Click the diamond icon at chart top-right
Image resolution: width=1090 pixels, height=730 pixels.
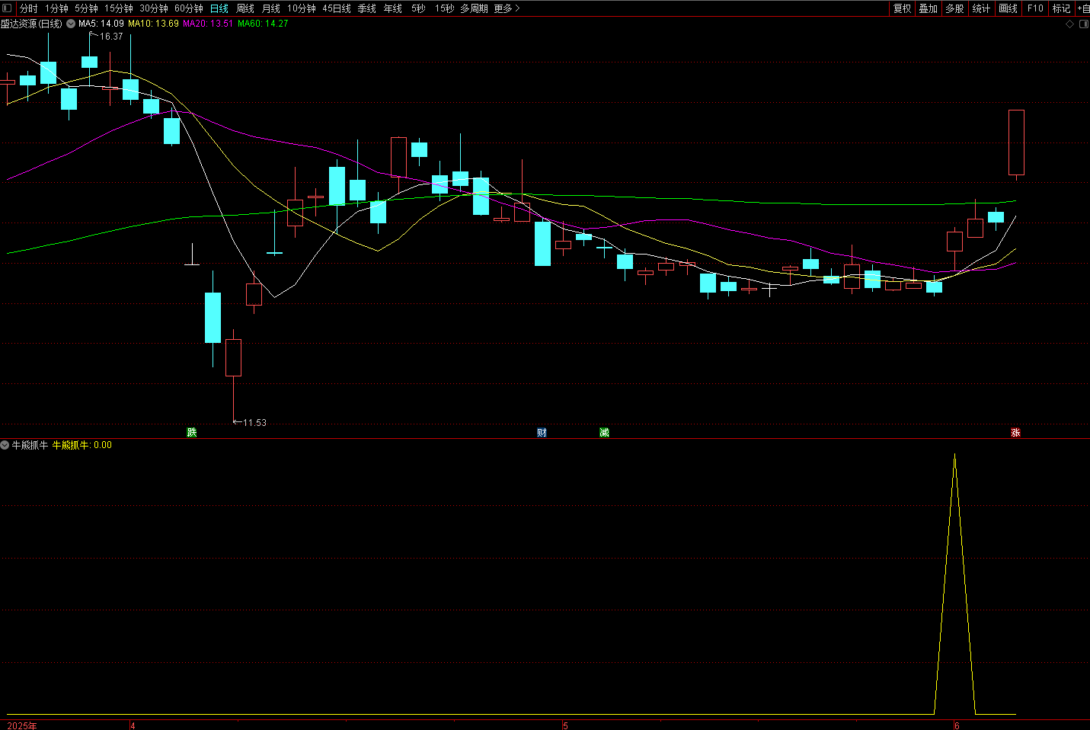[x=1069, y=24]
